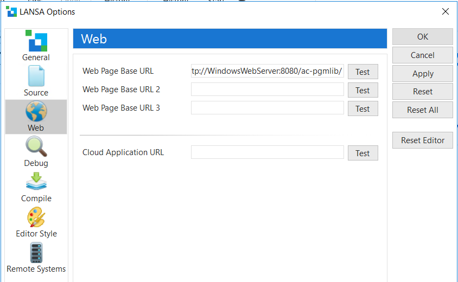The image size is (458, 282).
Task: Focus the Cloud Application URL field
Action: [268, 152]
